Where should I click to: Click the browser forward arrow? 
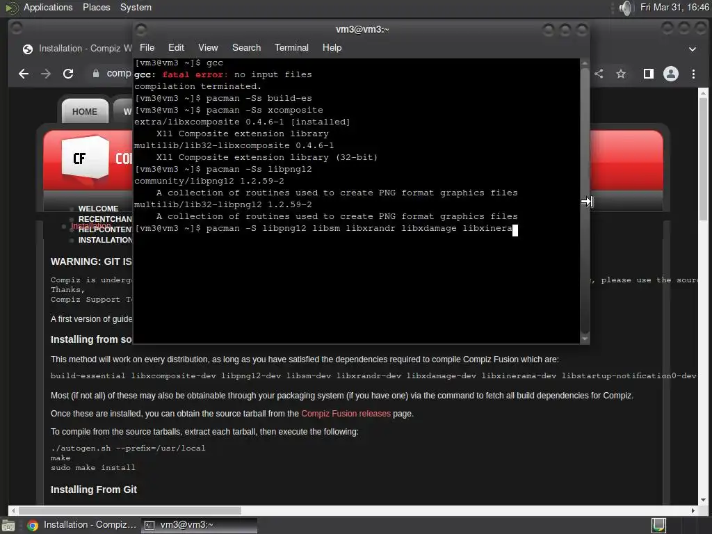pyautogui.click(x=46, y=74)
